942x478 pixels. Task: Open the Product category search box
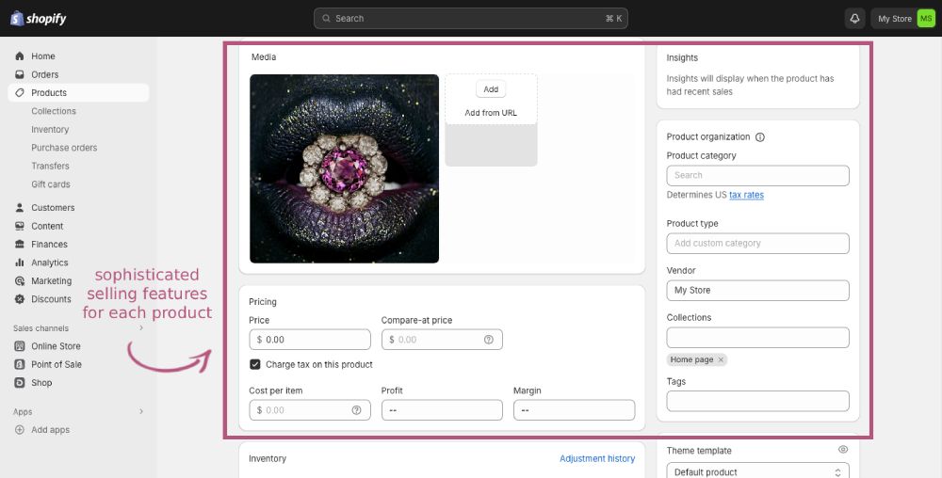tap(758, 176)
